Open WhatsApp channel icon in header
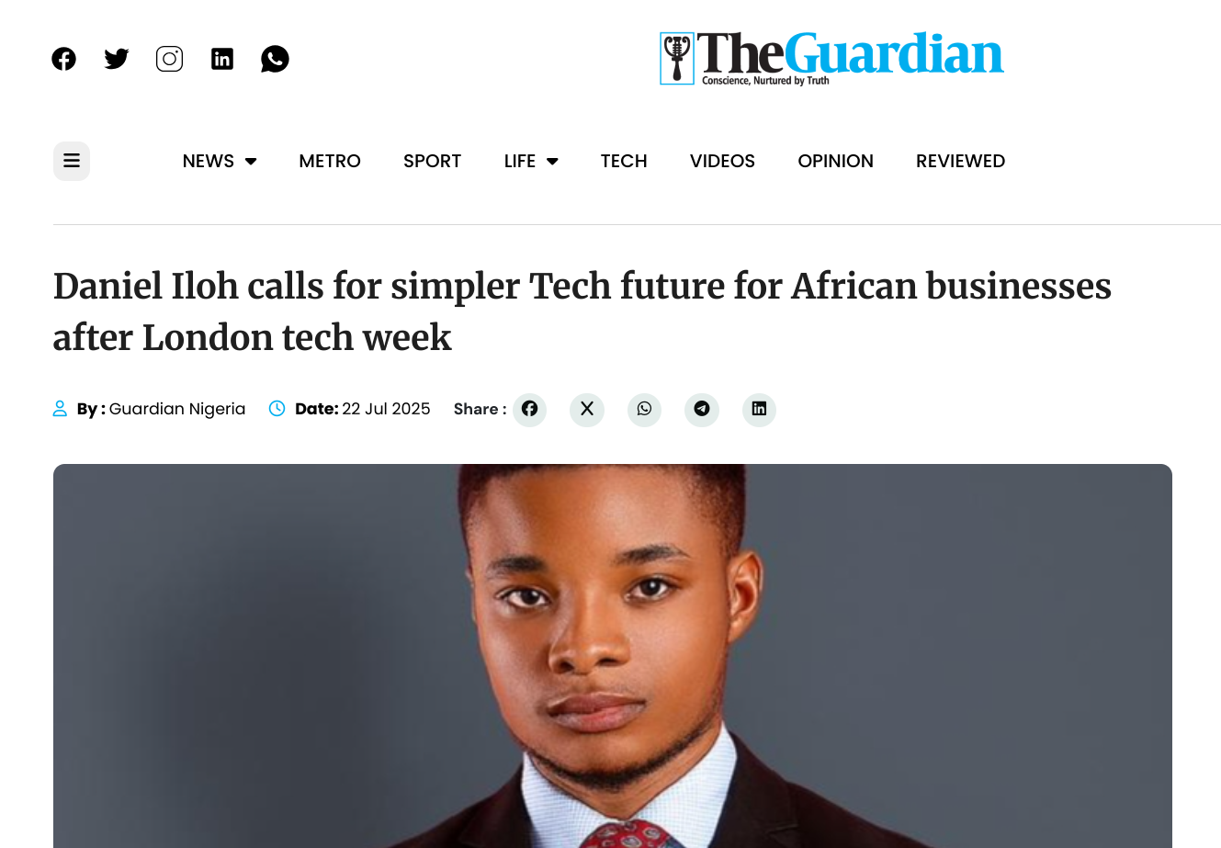The width and height of the screenshot is (1221, 848). coord(275,59)
